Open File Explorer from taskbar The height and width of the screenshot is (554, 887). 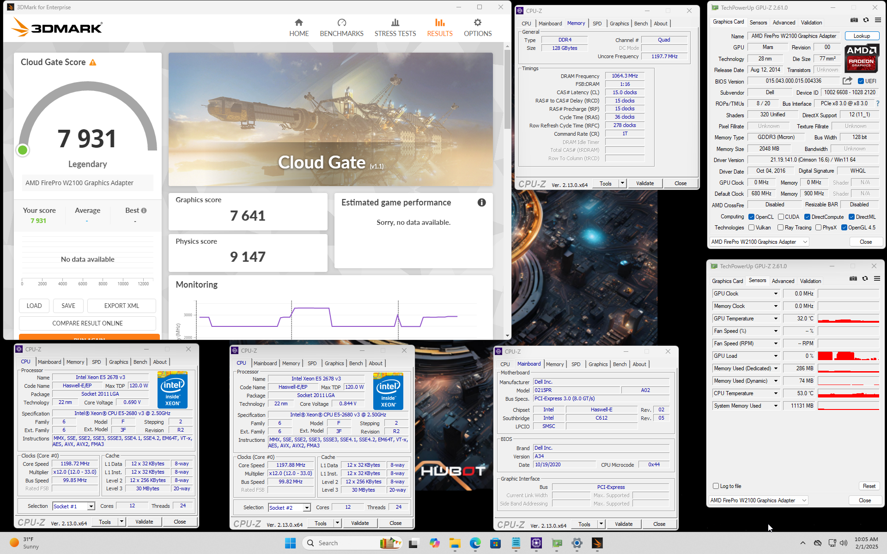[455, 543]
